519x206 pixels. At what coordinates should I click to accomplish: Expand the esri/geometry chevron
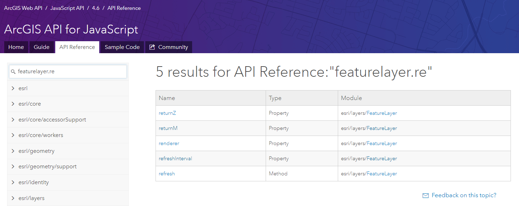point(13,151)
